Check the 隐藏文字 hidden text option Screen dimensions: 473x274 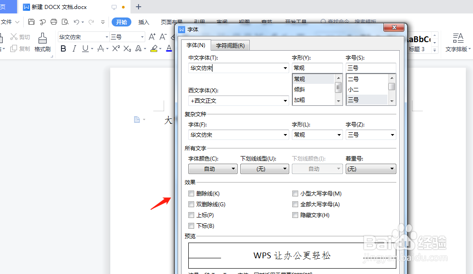295,215
